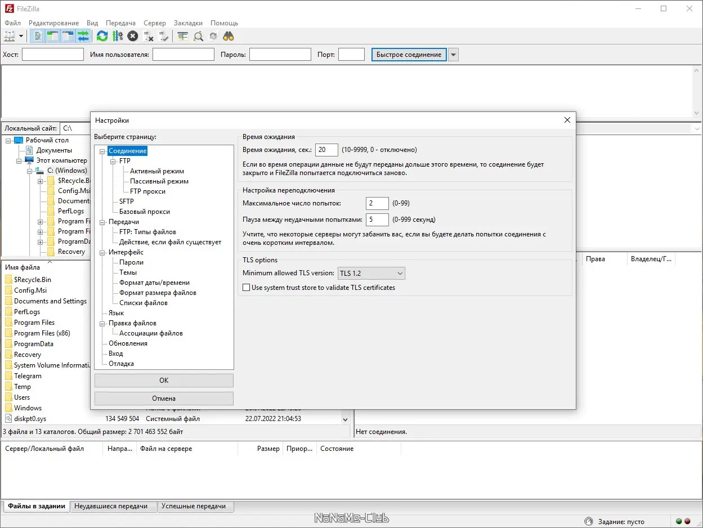Switch to the Успешные передачи tab

(x=194, y=506)
